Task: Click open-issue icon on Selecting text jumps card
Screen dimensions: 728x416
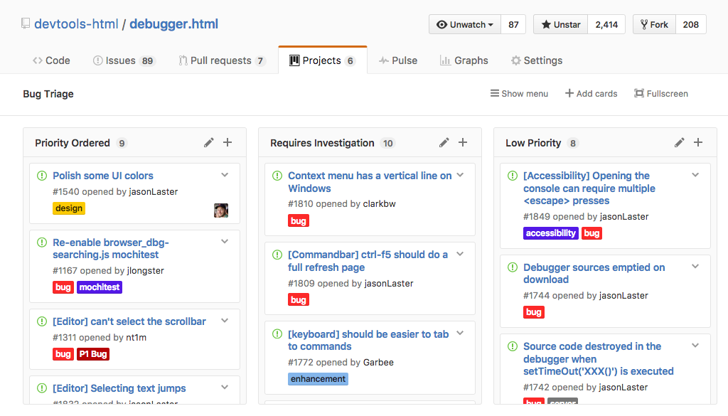Action: click(42, 388)
